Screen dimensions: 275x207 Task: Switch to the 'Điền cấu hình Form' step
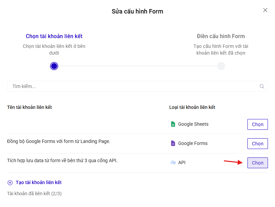pyautogui.click(x=221, y=36)
